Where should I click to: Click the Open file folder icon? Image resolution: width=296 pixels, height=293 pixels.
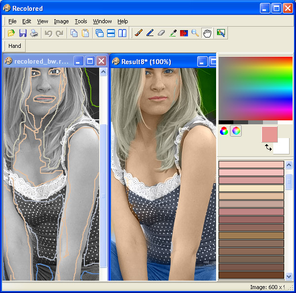coord(11,33)
